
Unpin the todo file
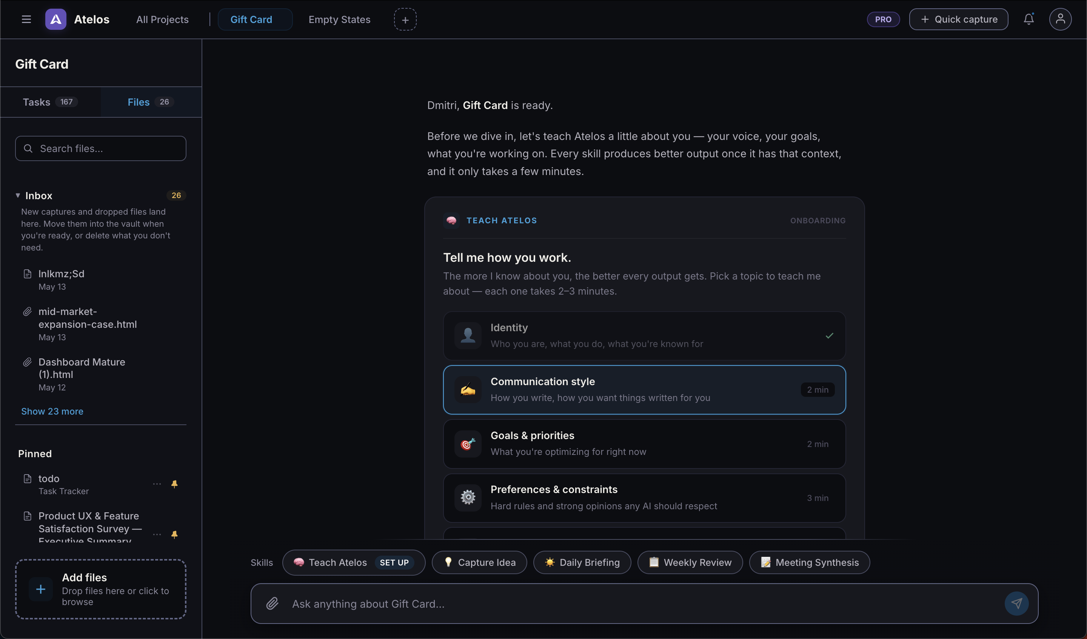pos(174,484)
